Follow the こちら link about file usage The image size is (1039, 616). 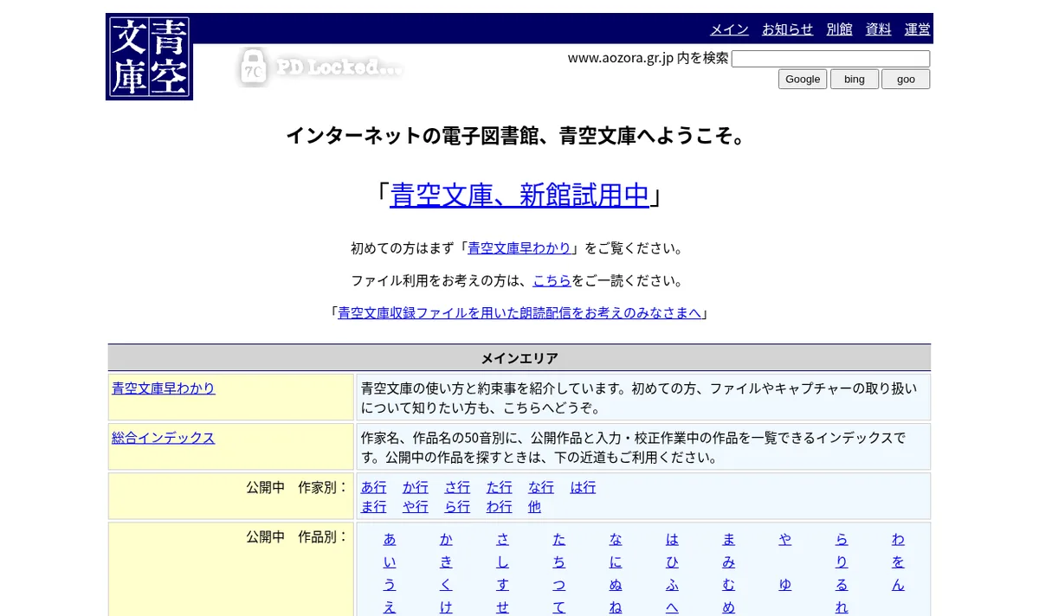point(552,280)
